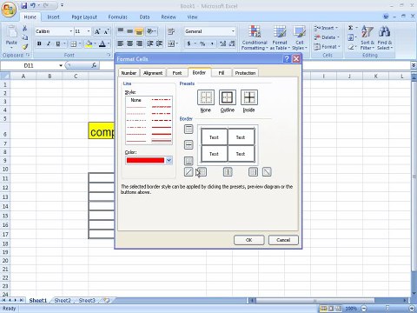Screen dimensions: 417x313
Task: Switch to the Number tab in Format Cells
Action: pyautogui.click(x=129, y=73)
